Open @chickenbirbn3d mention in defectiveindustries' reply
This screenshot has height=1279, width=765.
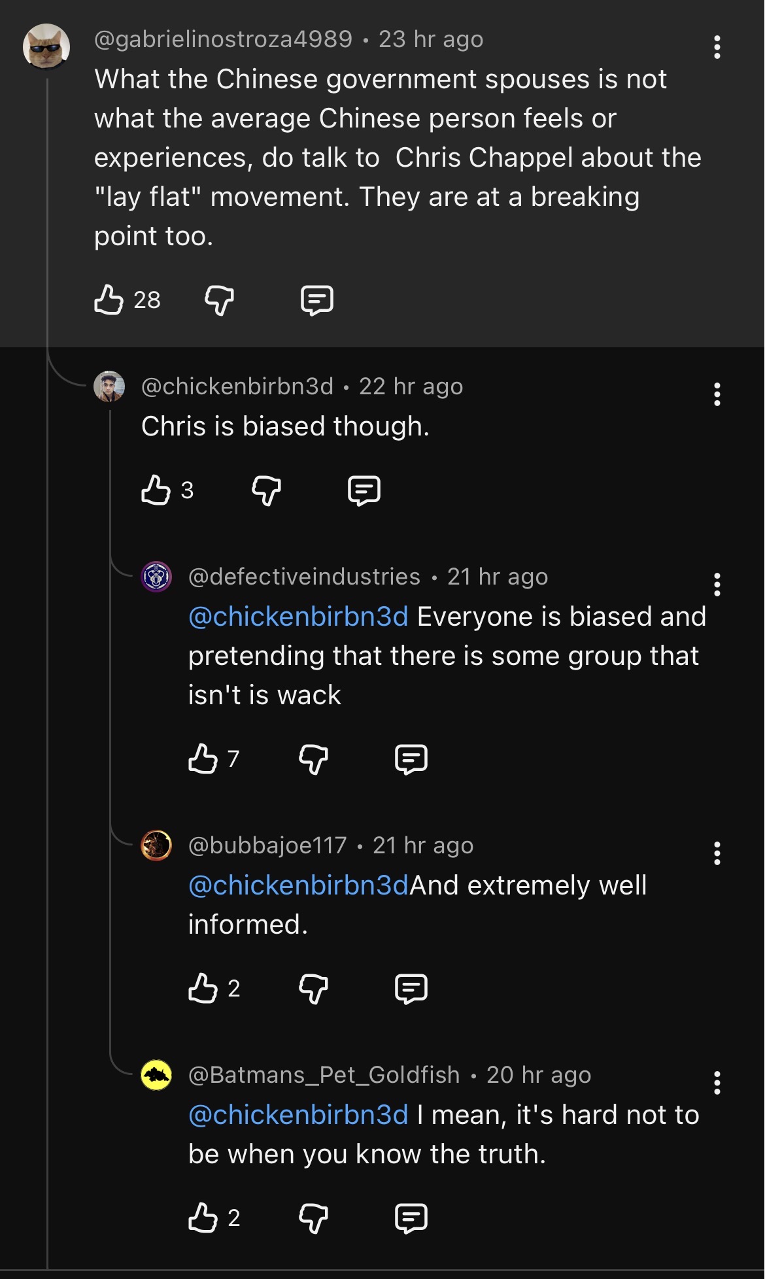pos(298,617)
